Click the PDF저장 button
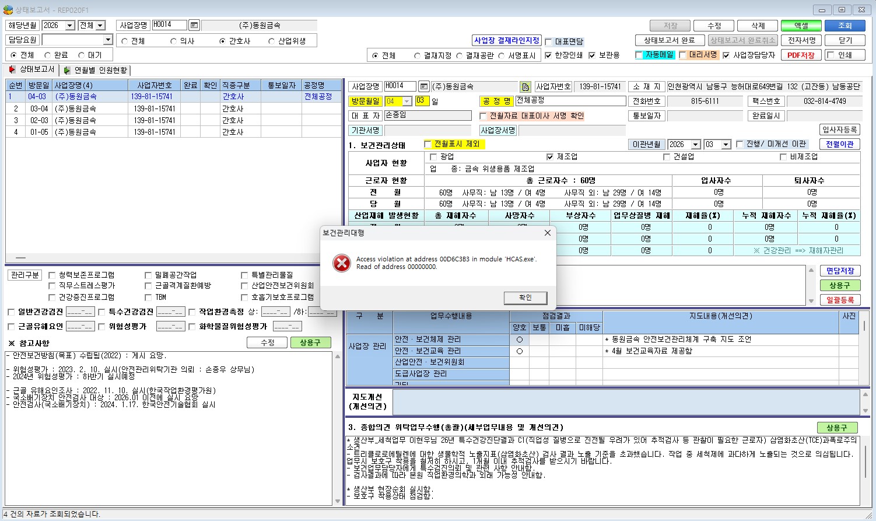The width and height of the screenshot is (876, 521). click(x=801, y=55)
